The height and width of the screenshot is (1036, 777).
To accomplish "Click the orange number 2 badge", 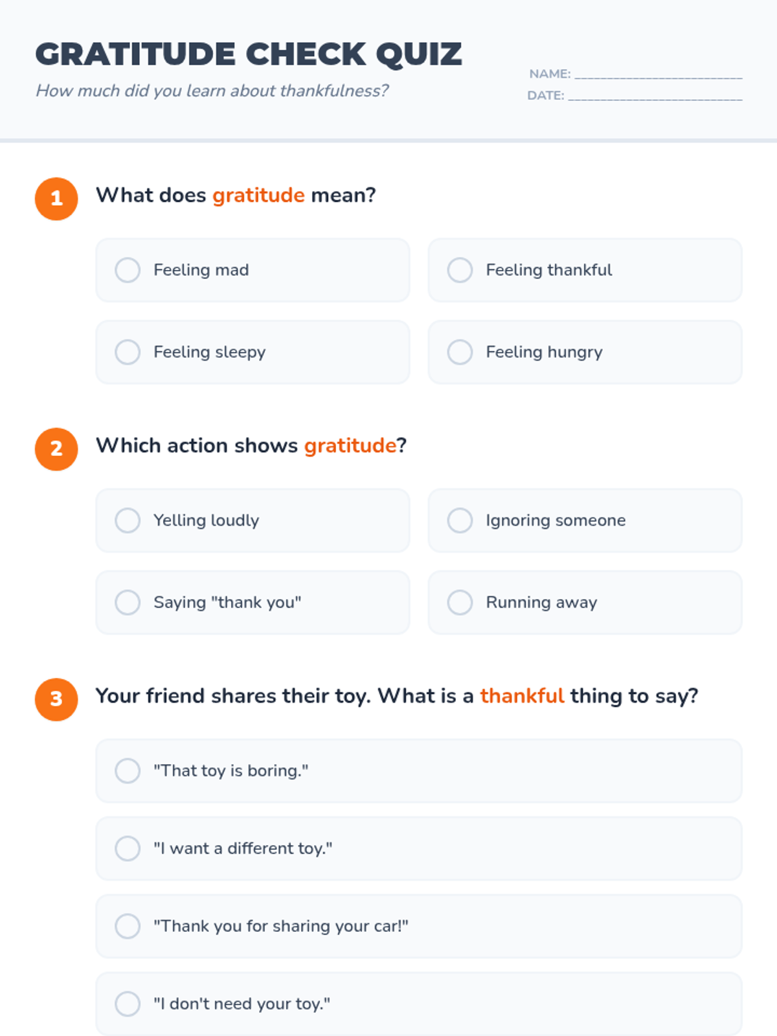I will 56,449.
